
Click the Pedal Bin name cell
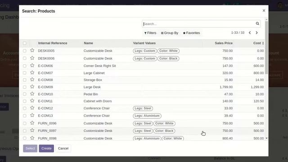[91, 94]
